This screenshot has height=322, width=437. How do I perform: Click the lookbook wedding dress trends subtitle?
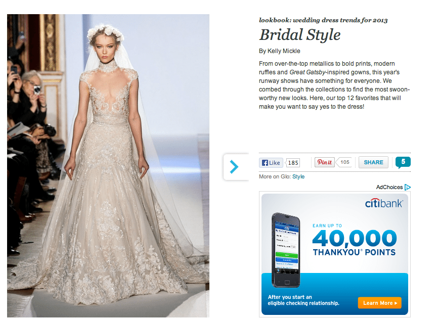pyautogui.click(x=323, y=20)
